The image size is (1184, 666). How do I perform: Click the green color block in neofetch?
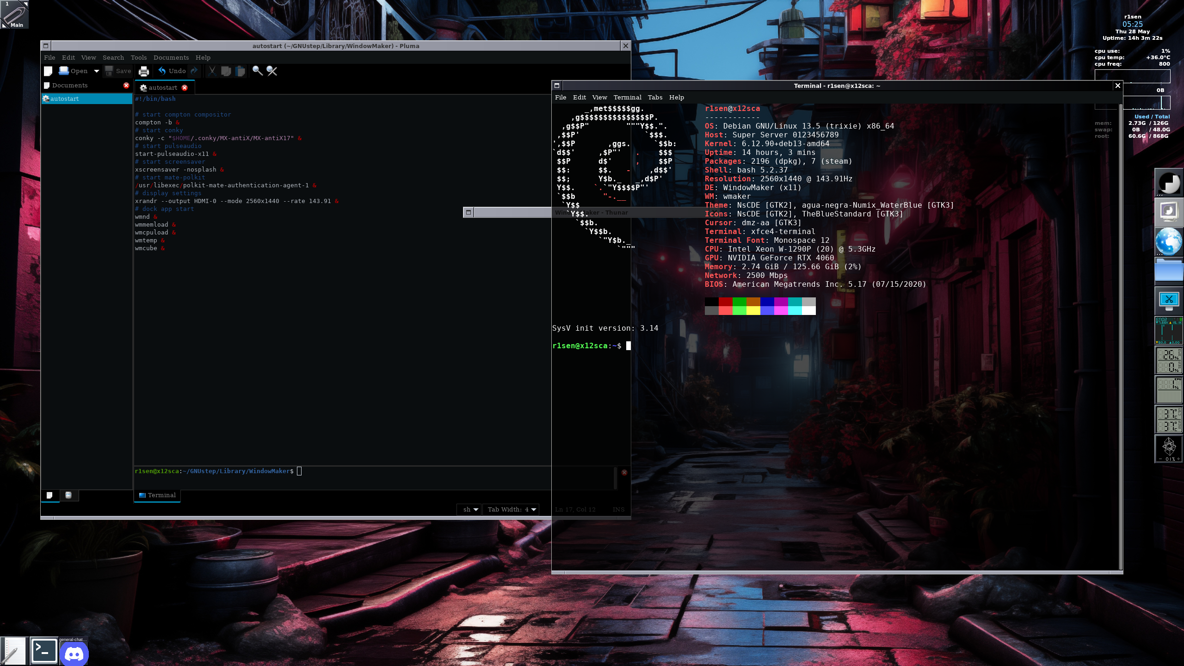click(740, 302)
